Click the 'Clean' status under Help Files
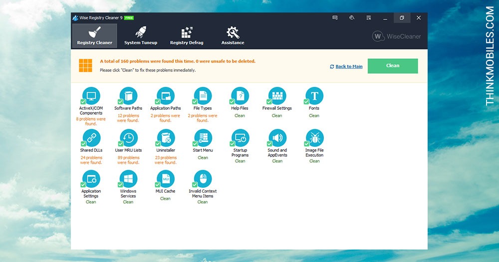499x262 pixels. click(240, 116)
